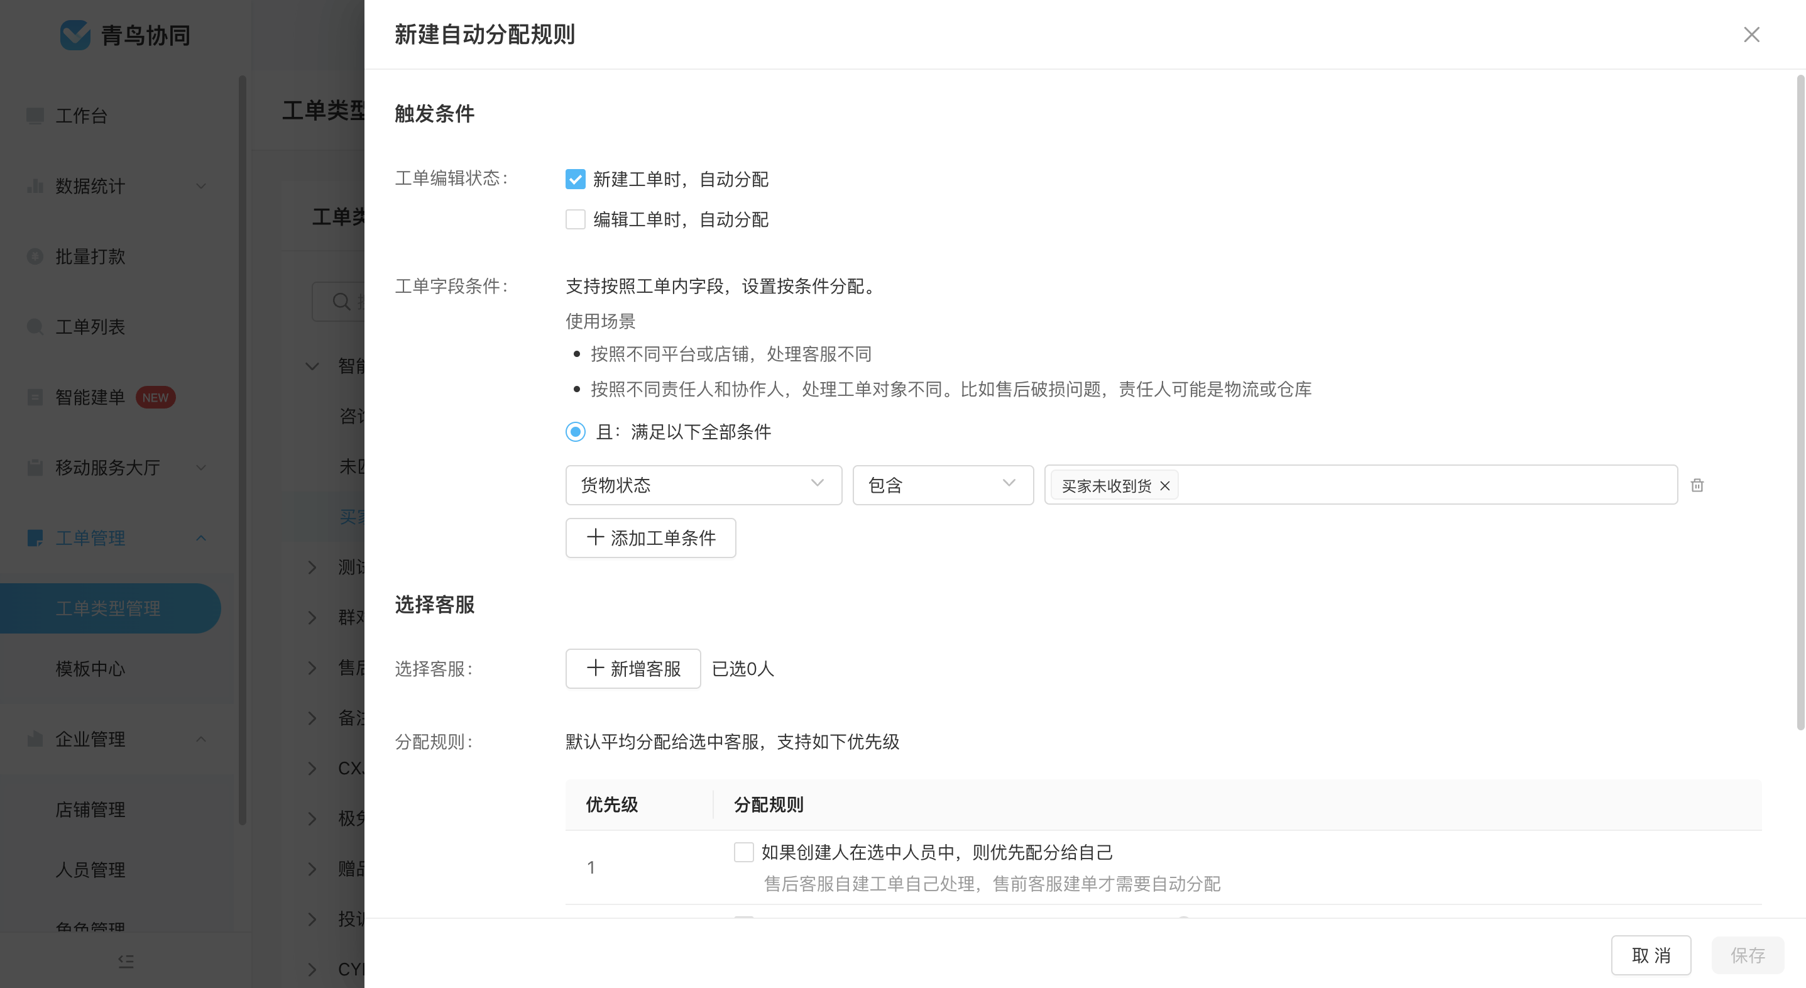This screenshot has width=1806, height=988.
Task: Open the 货物状态 field dropdown
Action: tap(703, 485)
